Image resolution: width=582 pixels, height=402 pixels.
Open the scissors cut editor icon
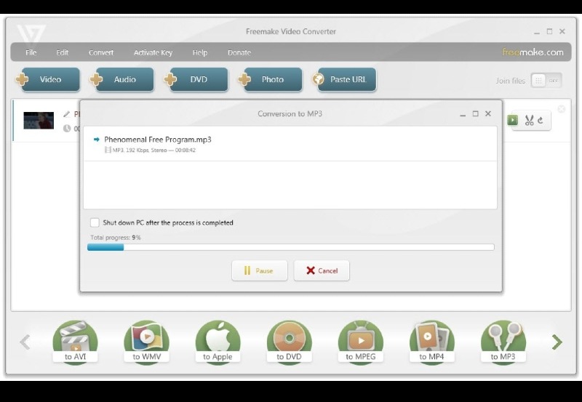tap(529, 120)
